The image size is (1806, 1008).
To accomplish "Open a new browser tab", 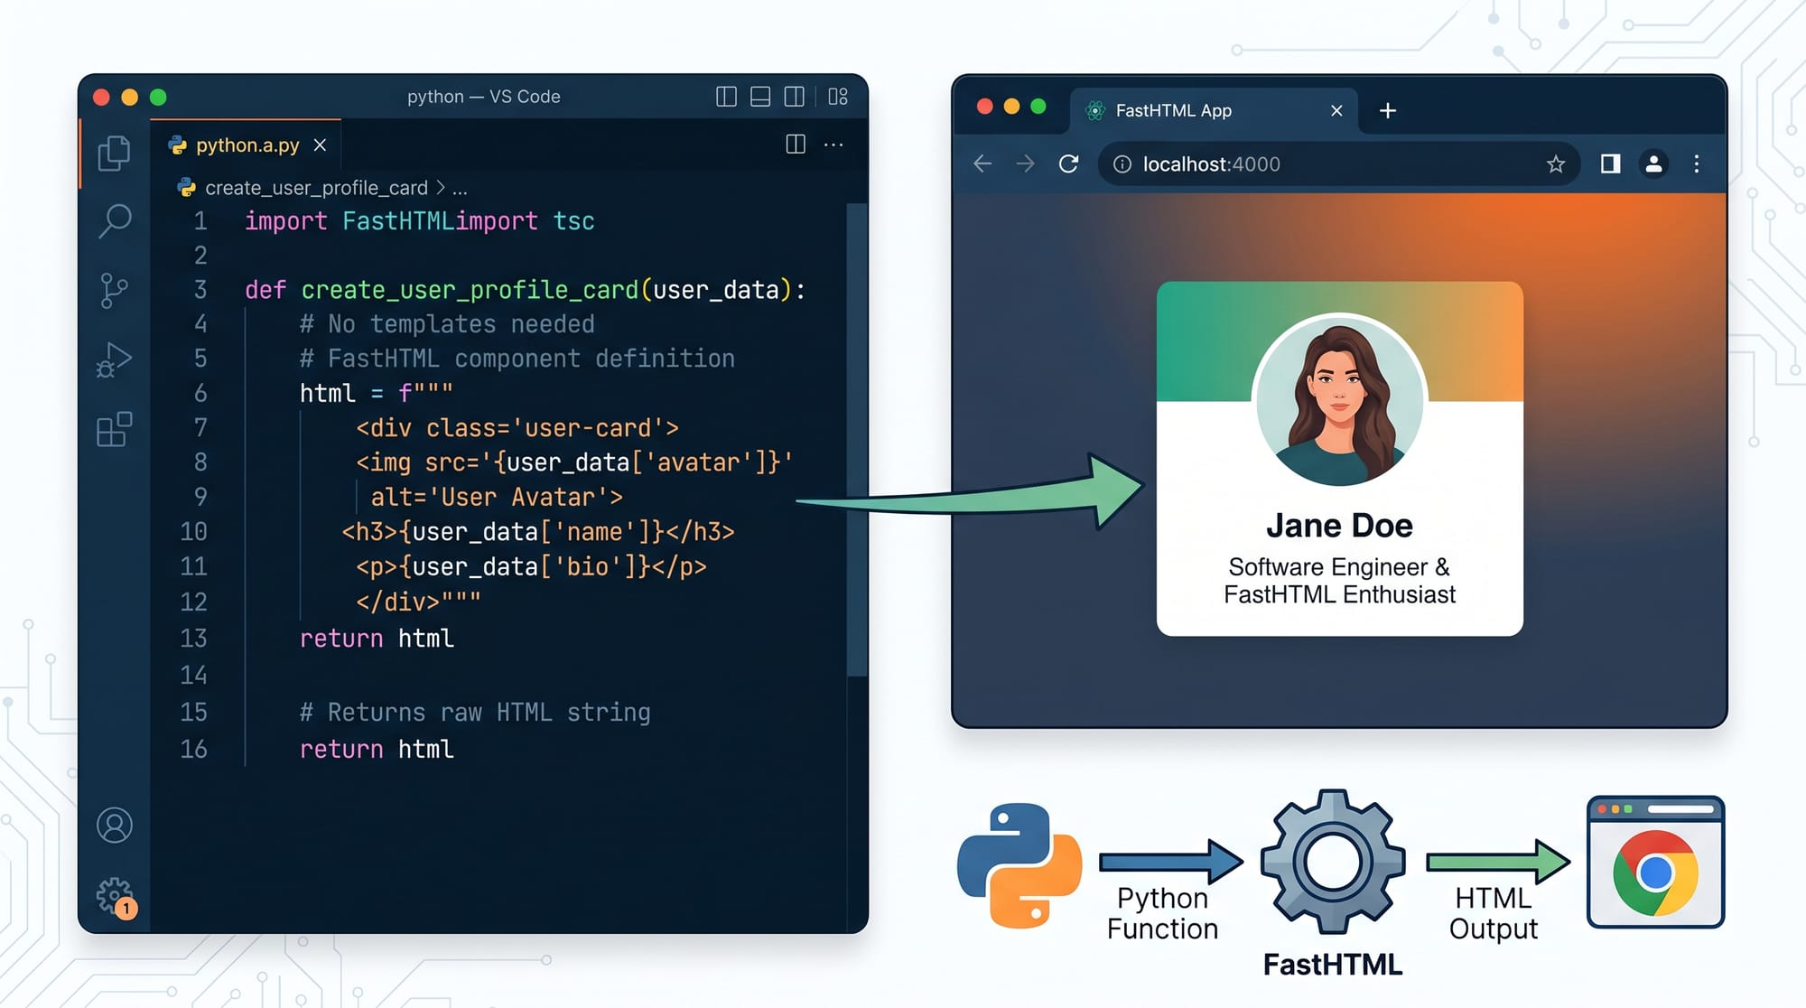I will (1388, 110).
